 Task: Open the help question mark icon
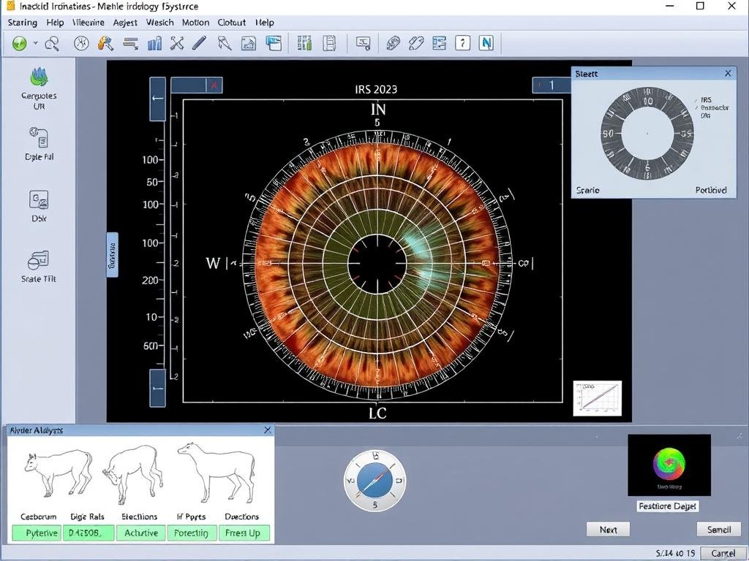tap(462, 43)
